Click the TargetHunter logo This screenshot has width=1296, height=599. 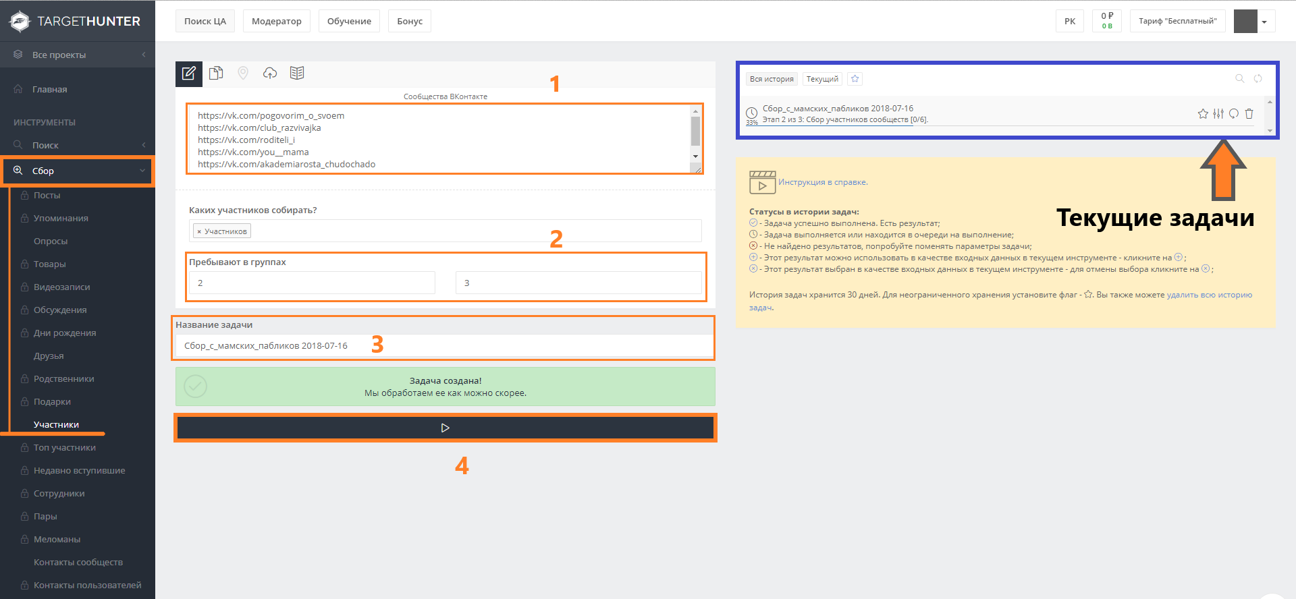point(75,21)
